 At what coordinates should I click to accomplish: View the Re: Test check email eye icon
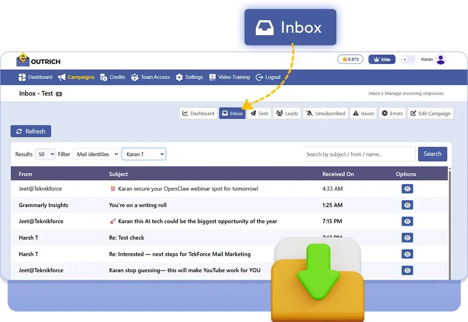coord(407,238)
